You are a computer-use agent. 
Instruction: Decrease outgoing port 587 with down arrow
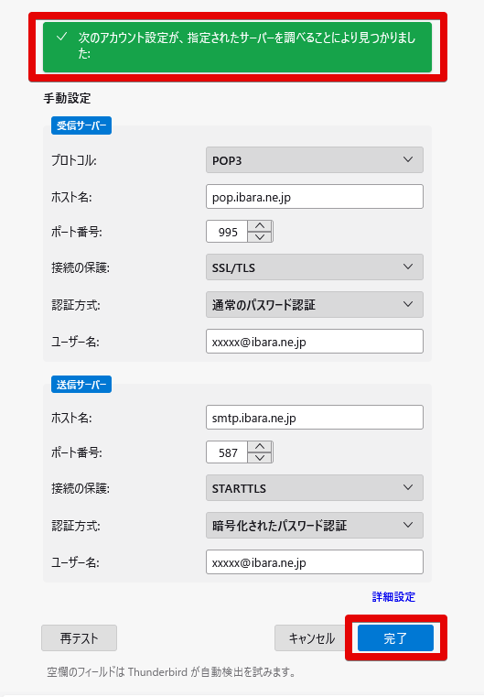click(x=260, y=457)
